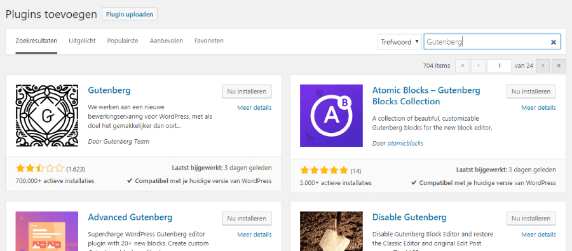Open the Trefwoord search type dropdown

tap(400, 42)
